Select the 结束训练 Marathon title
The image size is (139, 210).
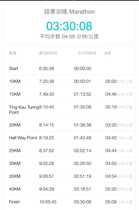click(69, 12)
